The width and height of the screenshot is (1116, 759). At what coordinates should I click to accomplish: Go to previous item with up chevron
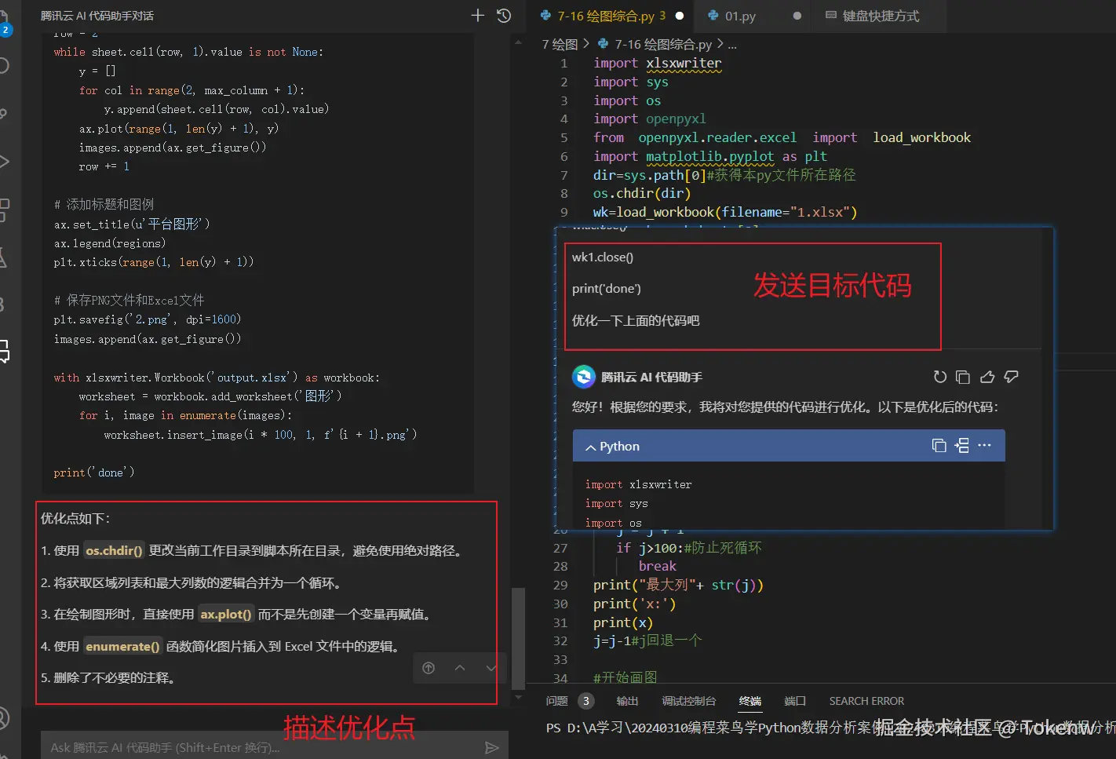coord(460,668)
